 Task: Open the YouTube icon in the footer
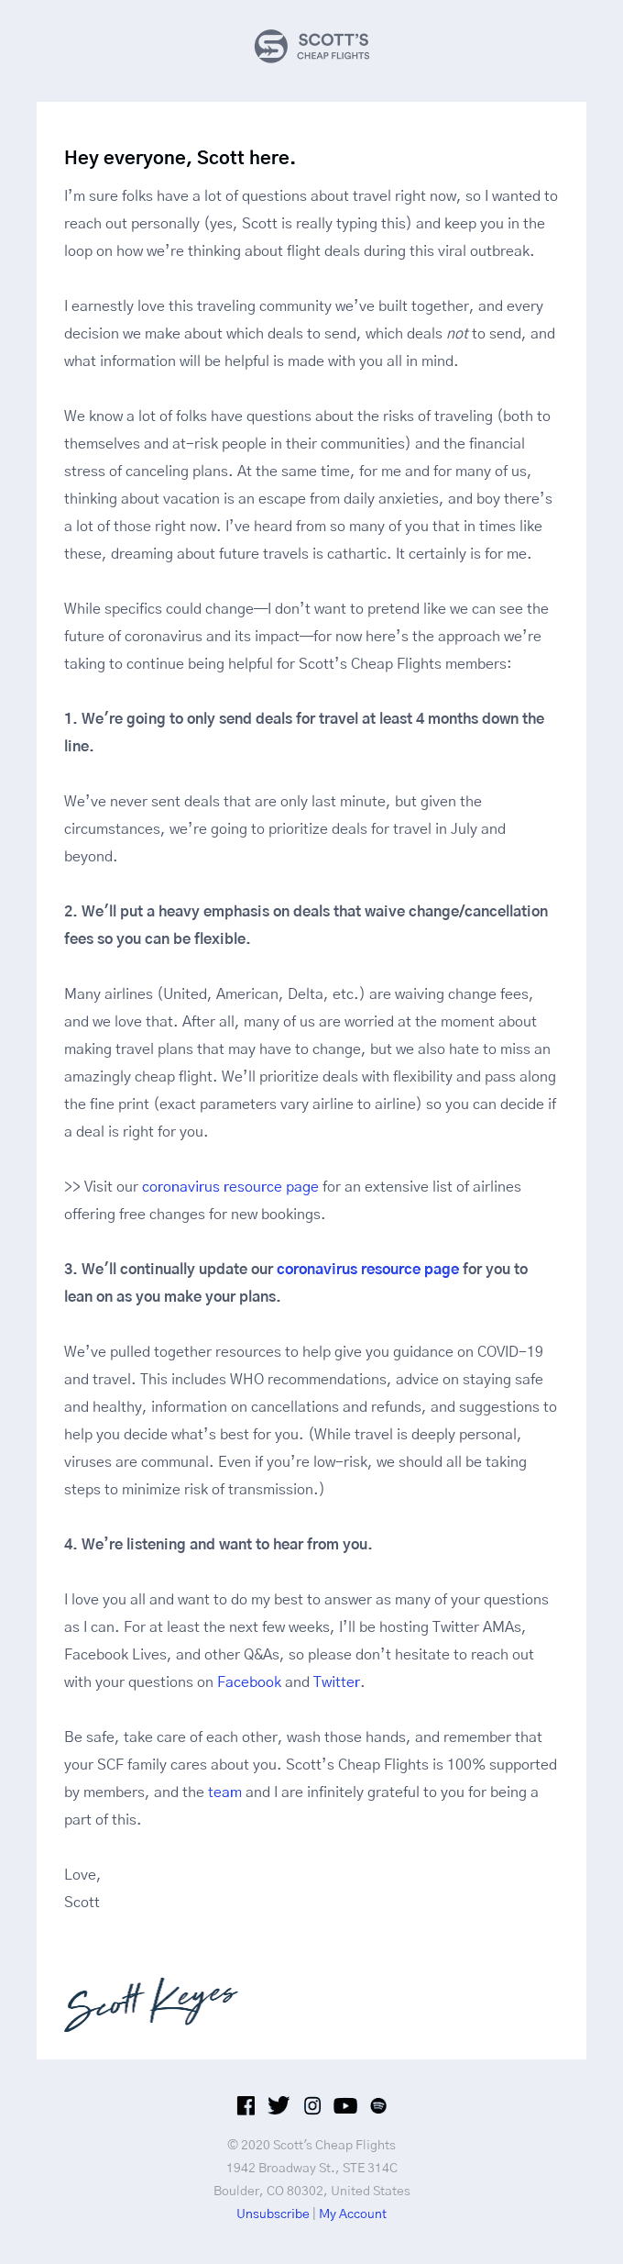tap(345, 2105)
